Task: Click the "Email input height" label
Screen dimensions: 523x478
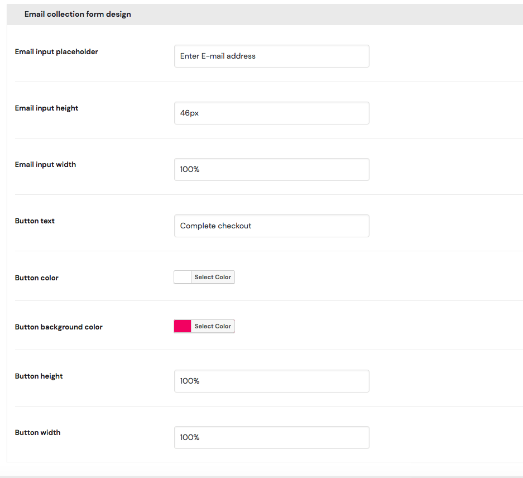Action: pos(46,108)
